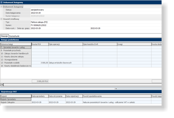Click the Data księgowania field 2022-03-29
This screenshot has width=174, height=118.
click(96, 13)
